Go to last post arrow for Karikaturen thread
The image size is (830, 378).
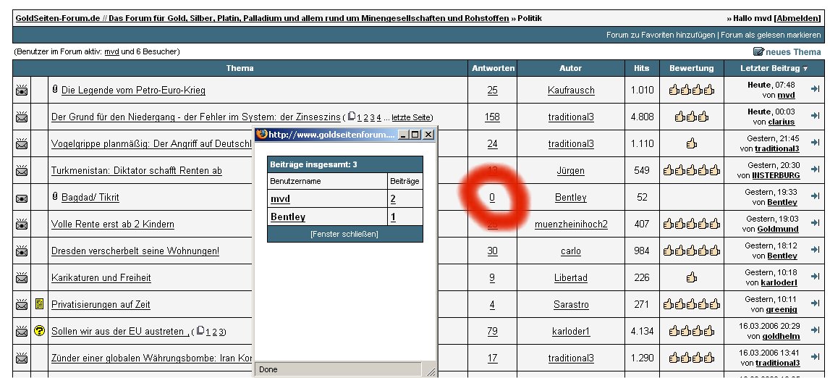coord(815,277)
